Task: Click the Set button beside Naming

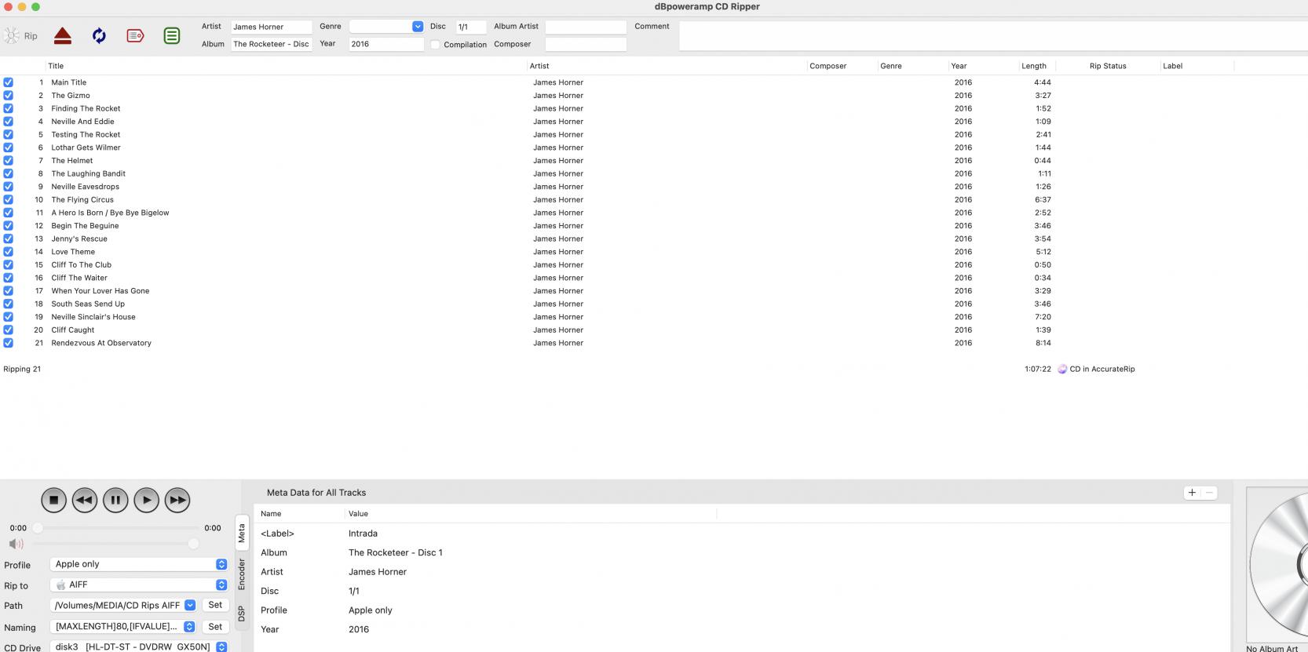Action: pos(215,626)
